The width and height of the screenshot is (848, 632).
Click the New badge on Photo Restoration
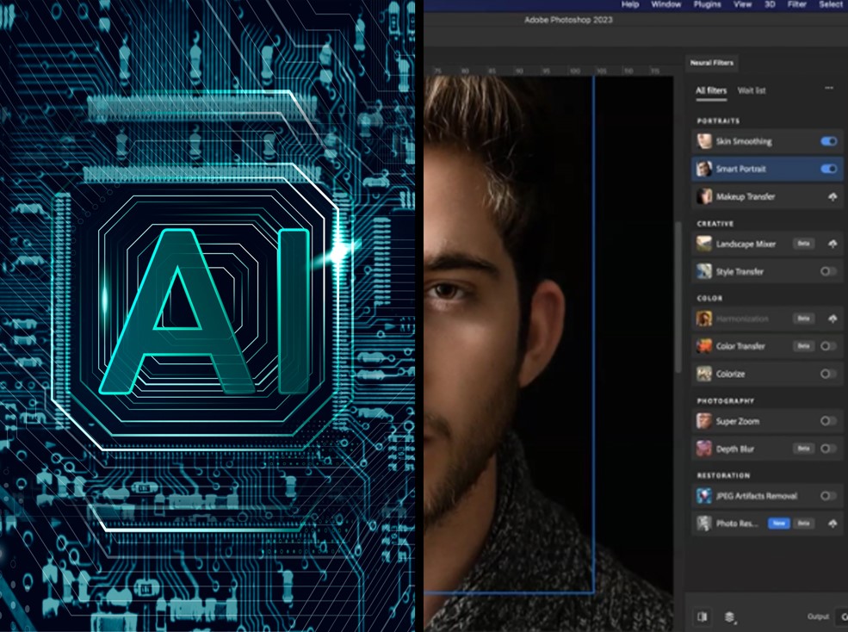pos(779,524)
